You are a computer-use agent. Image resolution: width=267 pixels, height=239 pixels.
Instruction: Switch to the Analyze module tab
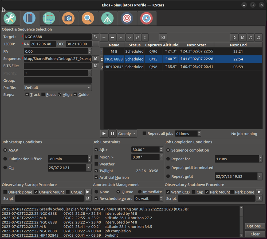pos(49,18)
